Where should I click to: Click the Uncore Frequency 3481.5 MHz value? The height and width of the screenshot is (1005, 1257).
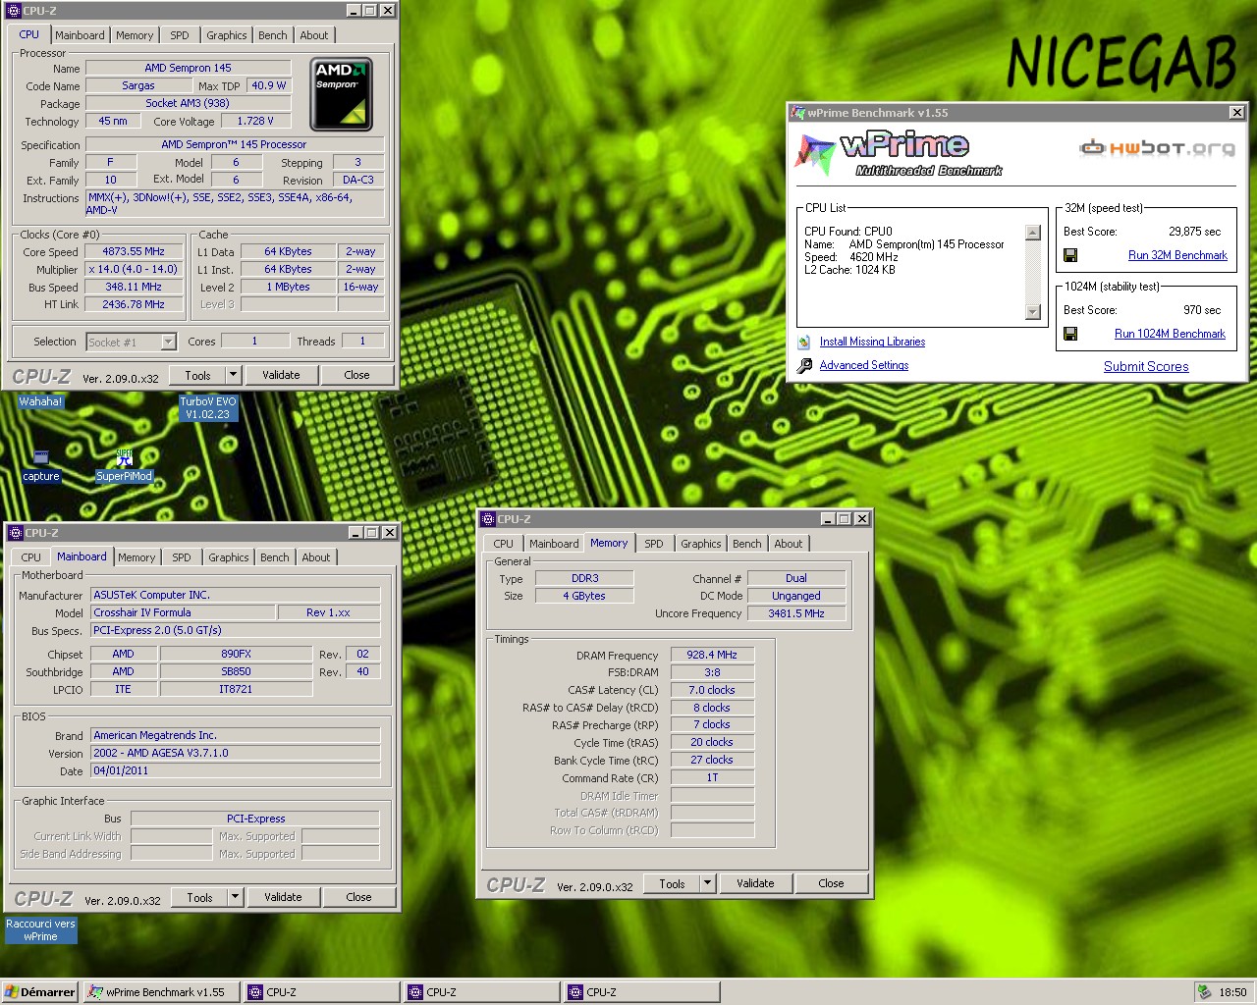[795, 613]
